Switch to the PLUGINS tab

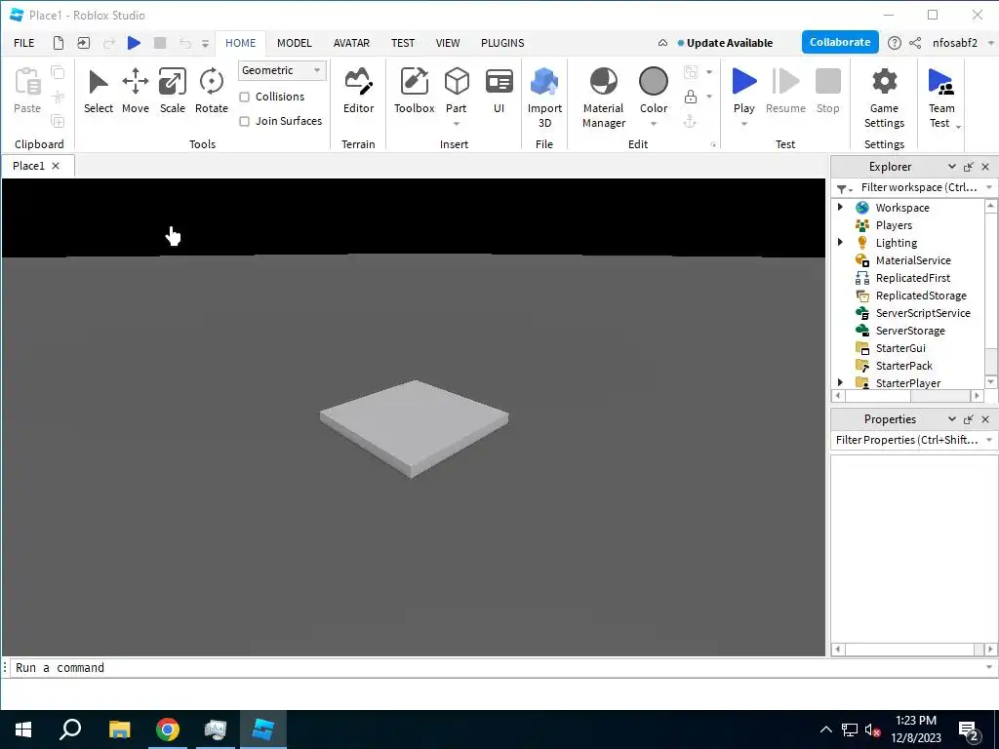(502, 43)
